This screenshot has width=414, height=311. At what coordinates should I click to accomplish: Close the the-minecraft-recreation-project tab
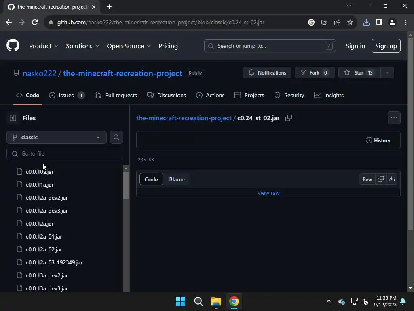click(x=94, y=7)
